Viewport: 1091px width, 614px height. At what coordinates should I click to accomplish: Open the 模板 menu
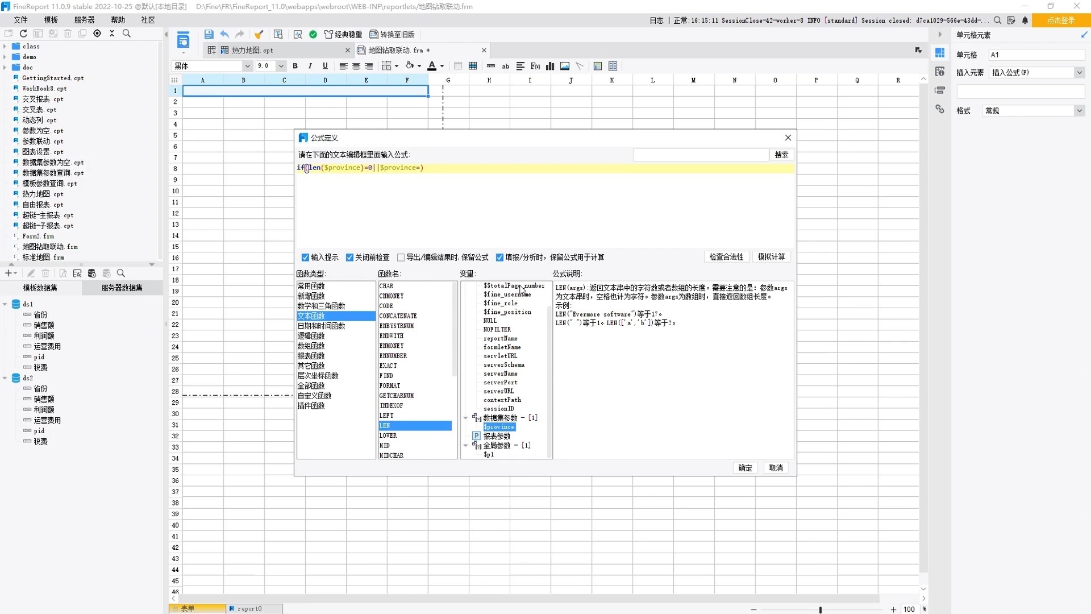pos(51,20)
